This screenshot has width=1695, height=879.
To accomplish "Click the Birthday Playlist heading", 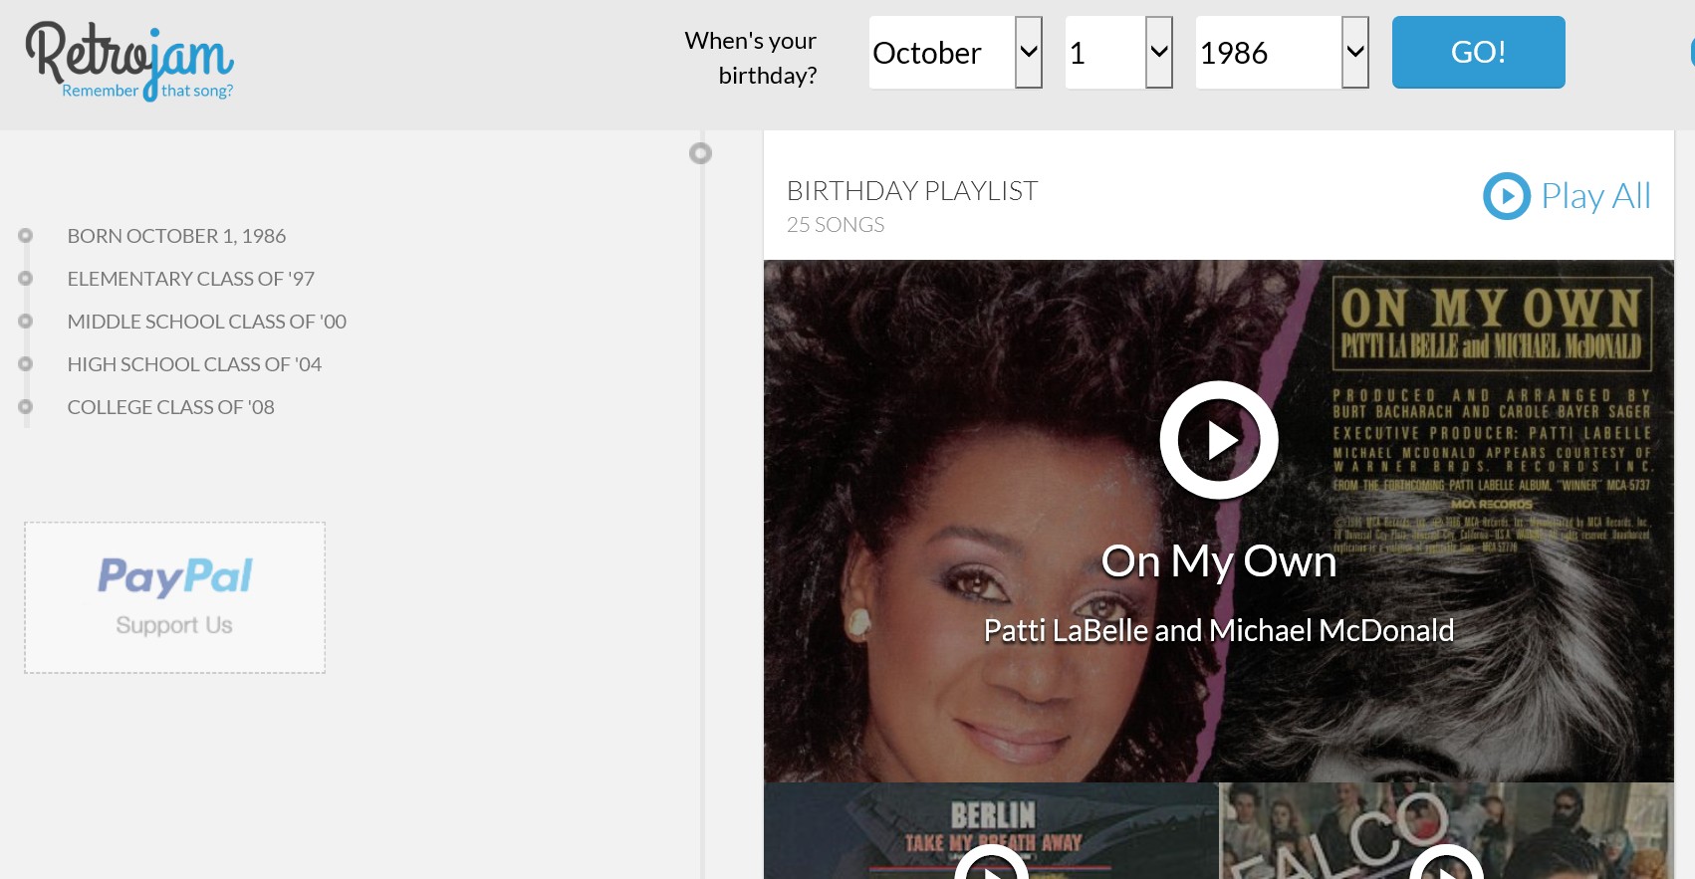I will pos(912,190).
